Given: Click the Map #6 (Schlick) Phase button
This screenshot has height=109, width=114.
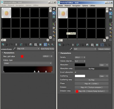Looking at the screenshot, I should pyautogui.click(x=91, y=84).
